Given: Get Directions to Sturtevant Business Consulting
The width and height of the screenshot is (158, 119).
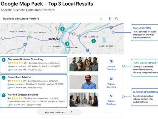Looking at the screenshot, I should [111, 69].
